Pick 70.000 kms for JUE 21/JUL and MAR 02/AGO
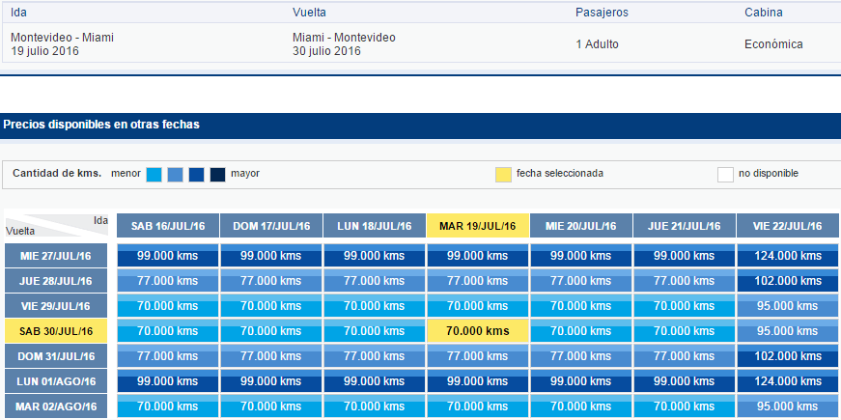Screen dimensions: 841x420 (685, 406)
